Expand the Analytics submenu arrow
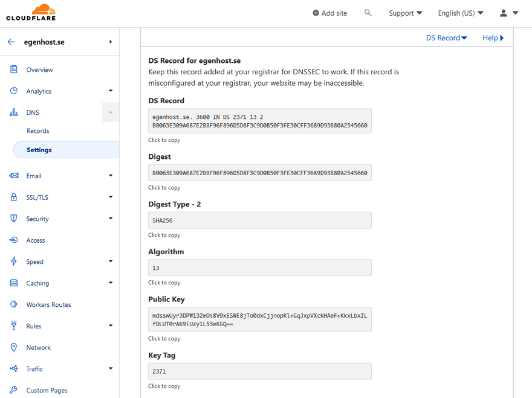 click(x=111, y=91)
